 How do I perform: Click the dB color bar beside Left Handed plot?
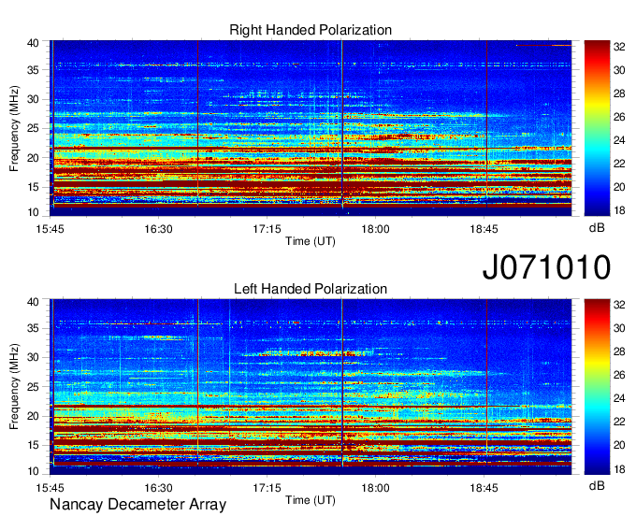click(x=597, y=387)
